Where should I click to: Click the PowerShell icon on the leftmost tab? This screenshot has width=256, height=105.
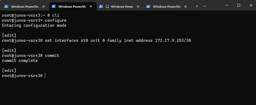[x=6, y=7]
